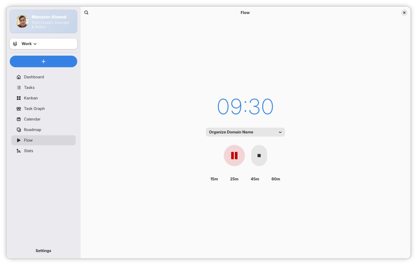Click the Tasks list icon
417x265 pixels.
point(19,88)
